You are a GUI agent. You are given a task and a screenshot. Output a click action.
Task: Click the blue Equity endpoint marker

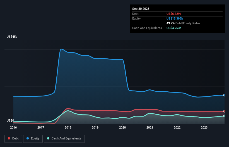pos(224,95)
